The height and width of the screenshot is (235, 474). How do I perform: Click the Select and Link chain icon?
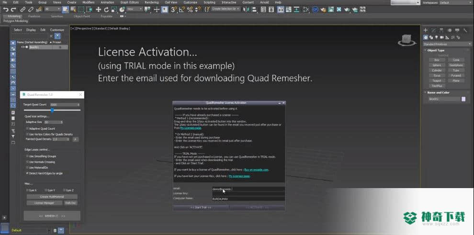pyautogui.click(x=23, y=10)
